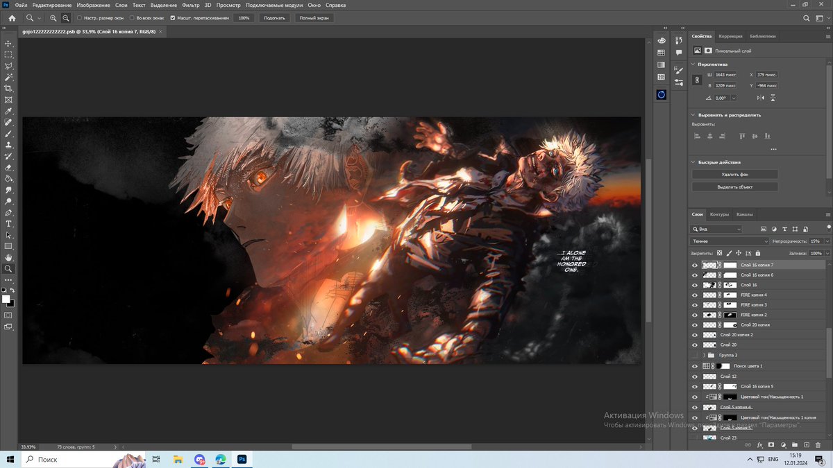Select the Brush tool
The height and width of the screenshot is (468, 833).
click(x=8, y=133)
